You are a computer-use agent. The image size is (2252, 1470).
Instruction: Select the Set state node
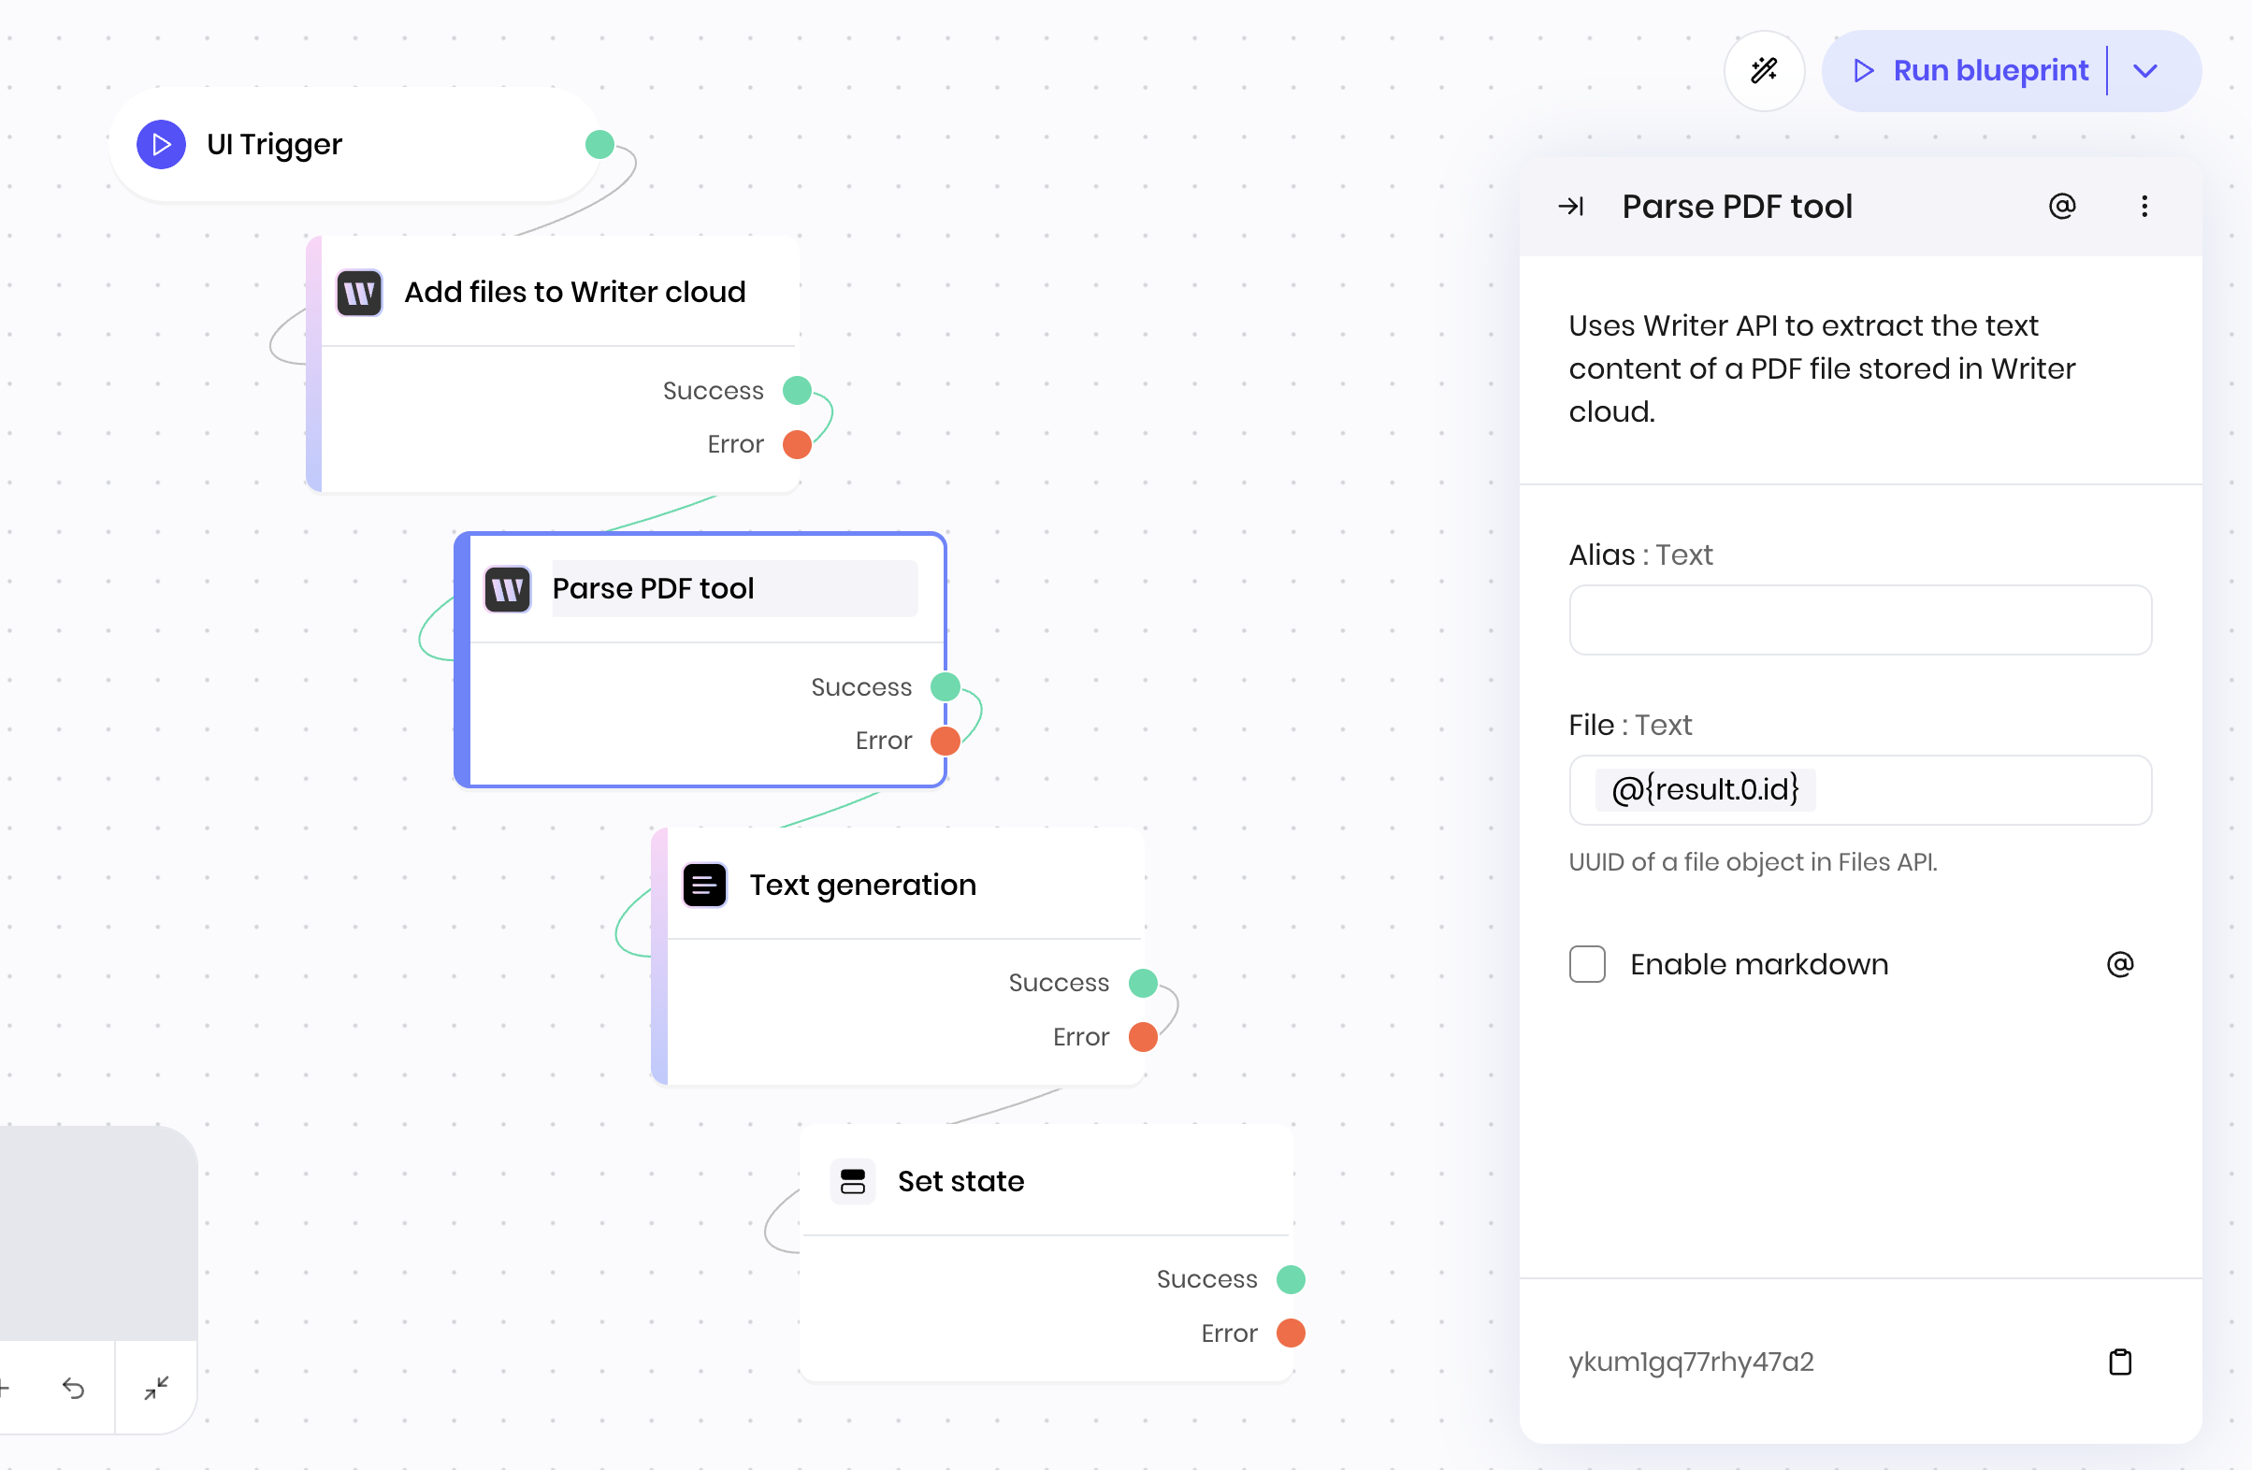coord(960,1181)
